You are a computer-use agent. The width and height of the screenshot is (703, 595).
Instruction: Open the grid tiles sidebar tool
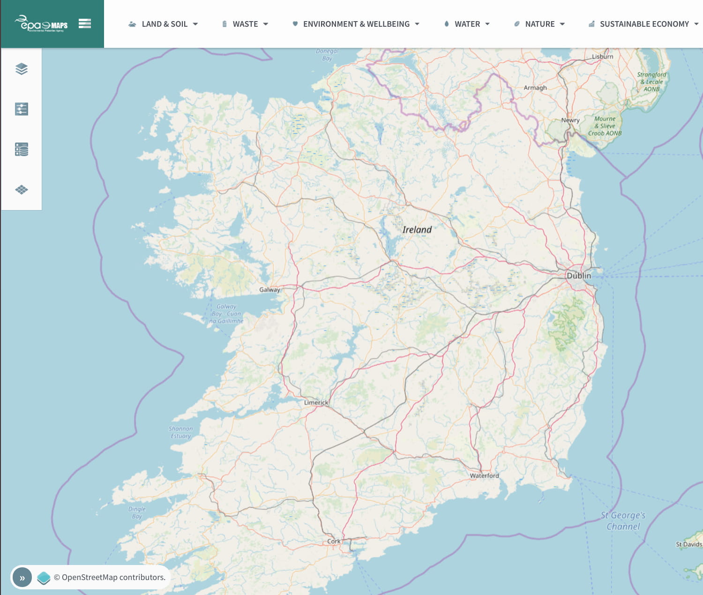pos(22,190)
